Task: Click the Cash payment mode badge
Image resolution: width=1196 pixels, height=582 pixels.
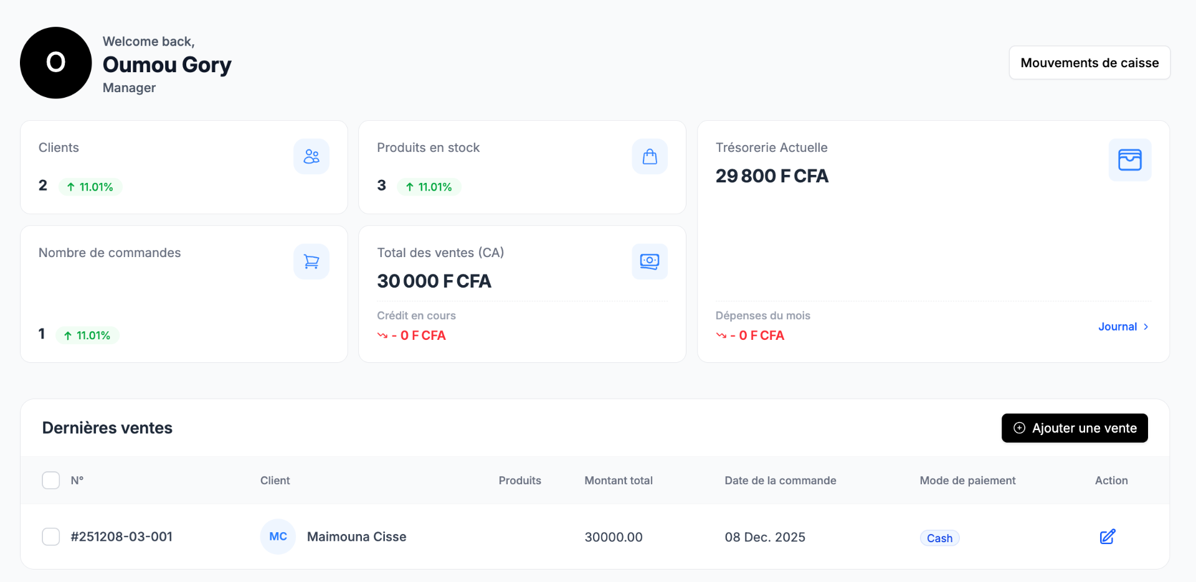Action: [939, 538]
